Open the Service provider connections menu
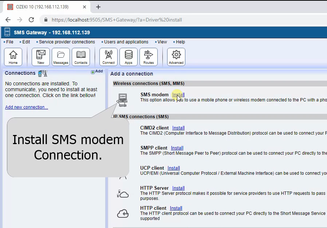This screenshot has height=228, width=327. click(67, 42)
